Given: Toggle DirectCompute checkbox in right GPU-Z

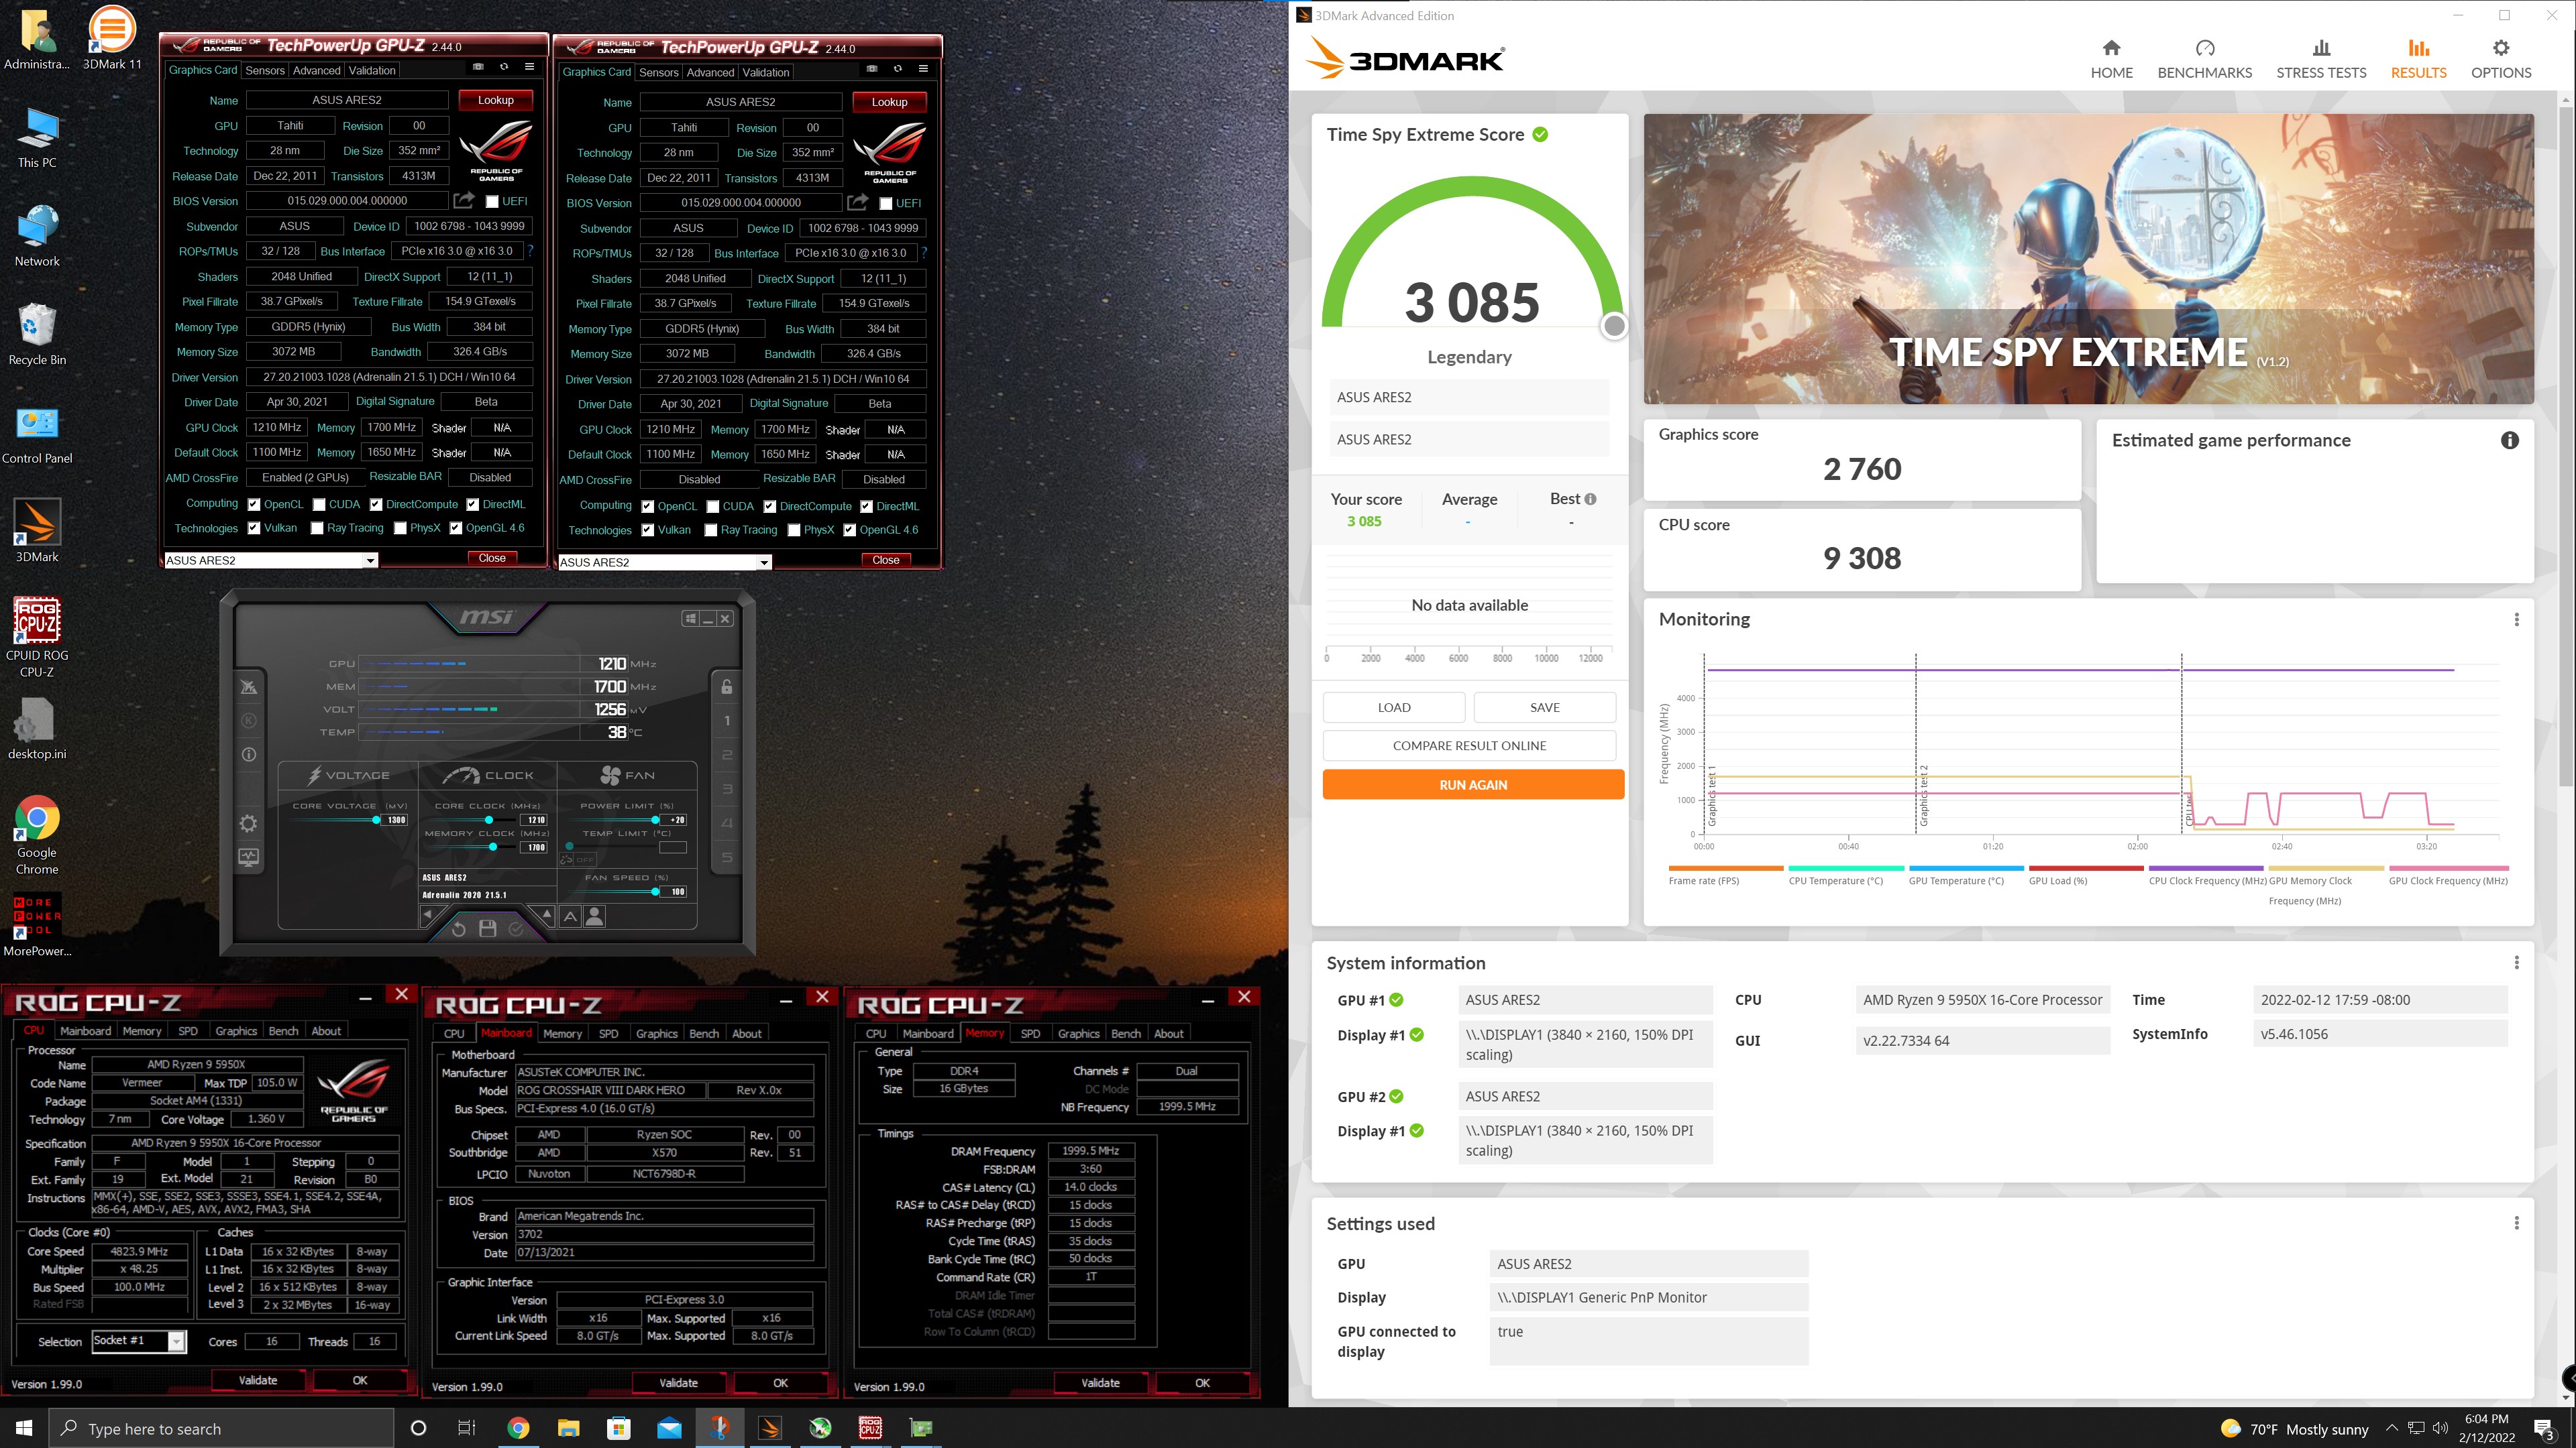Looking at the screenshot, I should click(770, 507).
